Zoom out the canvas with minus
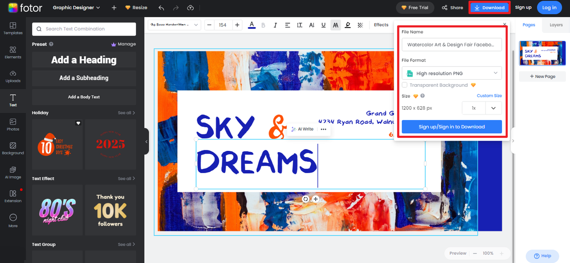 coord(475,253)
